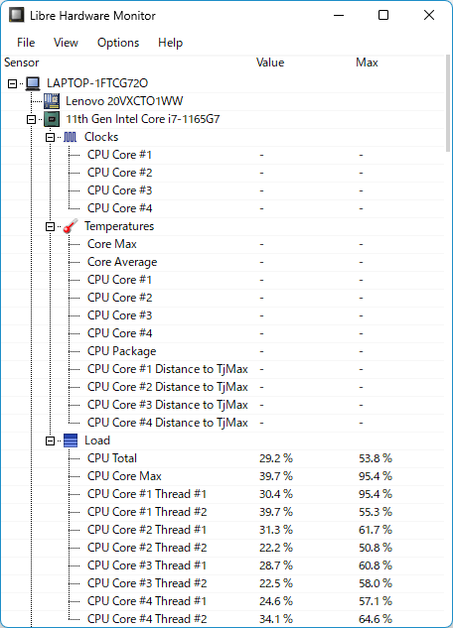Collapse the LAPTOP-1FTCG72O root node

tap(13, 83)
